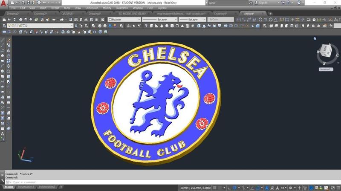Click the Undo arrow in standard toolbar
Image resolution: width=341 pixels, height=191 pixels.
54,20
